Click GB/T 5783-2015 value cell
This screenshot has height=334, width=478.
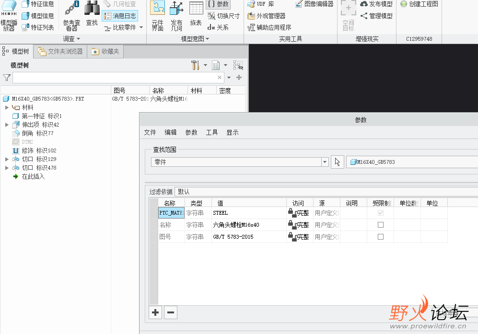point(249,236)
